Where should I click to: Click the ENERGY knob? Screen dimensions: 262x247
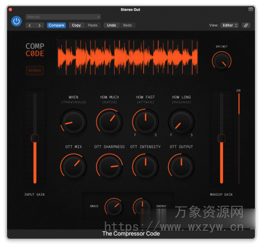(142, 207)
